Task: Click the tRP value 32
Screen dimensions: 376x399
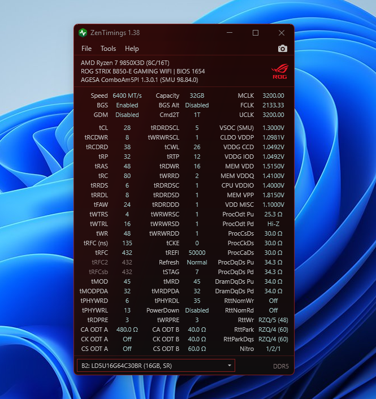Action: (x=127, y=157)
